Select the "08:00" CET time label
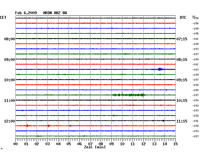The height and width of the screenshot is (152, 200). 10,39
